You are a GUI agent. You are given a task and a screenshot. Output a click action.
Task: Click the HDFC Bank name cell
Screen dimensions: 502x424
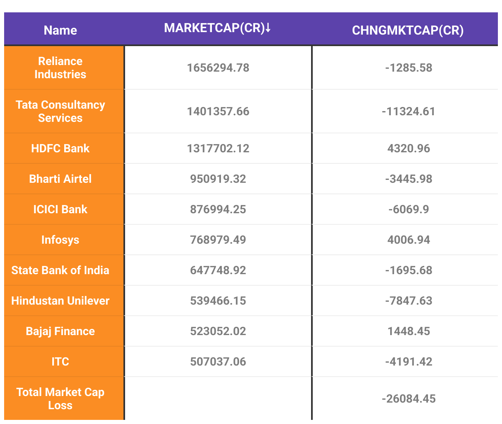point(60,148)
